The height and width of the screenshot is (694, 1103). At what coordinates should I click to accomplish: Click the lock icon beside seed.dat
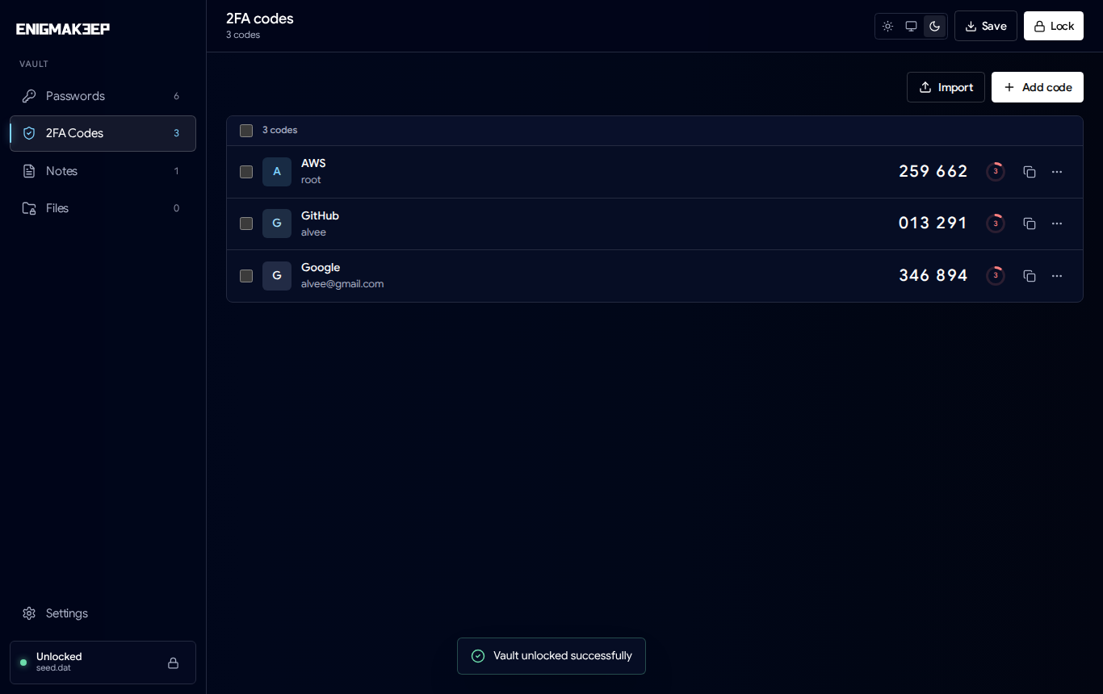[x=173, y=663]
